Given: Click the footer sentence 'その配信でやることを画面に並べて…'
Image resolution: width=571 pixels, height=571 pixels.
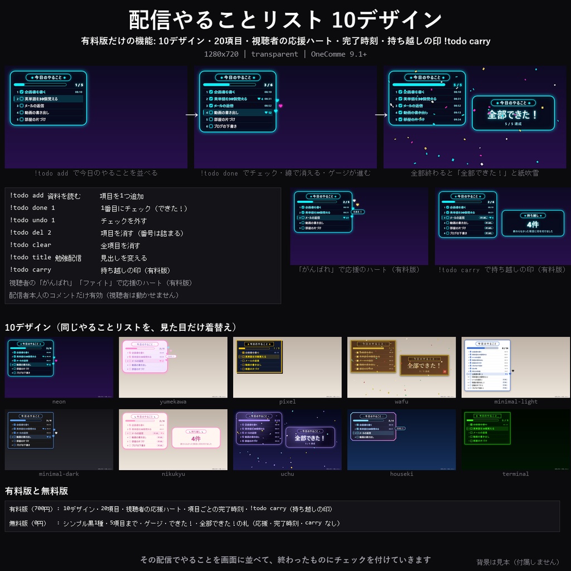Looking at the screenshot, I should pyautogui.click(x=285, y=560).
